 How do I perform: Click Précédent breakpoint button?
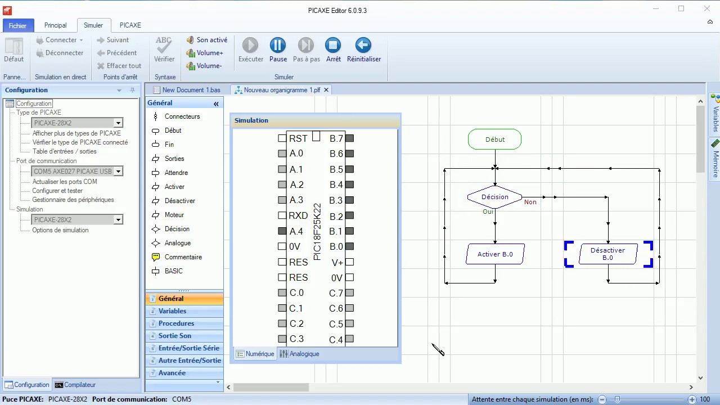(116, 53)
